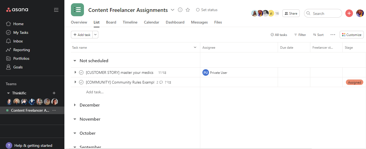Open the Add task dropdown arrow
The image size is (366, 149).
[95, 35]
